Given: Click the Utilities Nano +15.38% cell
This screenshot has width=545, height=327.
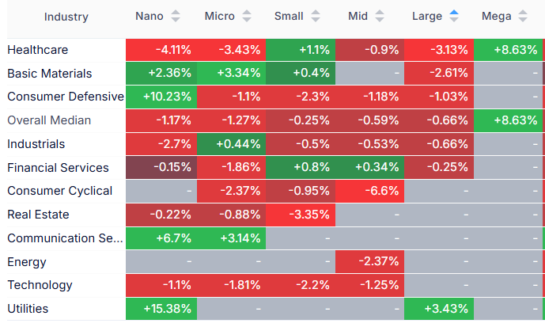Looking at the screenshot, I should tap(161, 309).
